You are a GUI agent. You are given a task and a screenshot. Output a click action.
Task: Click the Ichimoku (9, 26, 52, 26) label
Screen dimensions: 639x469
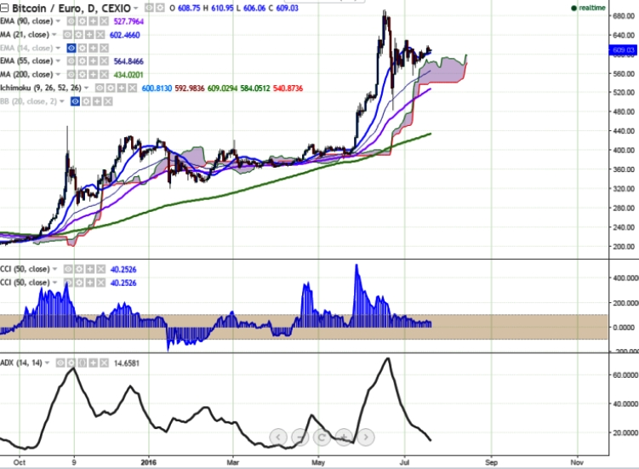tap(44, 88)
